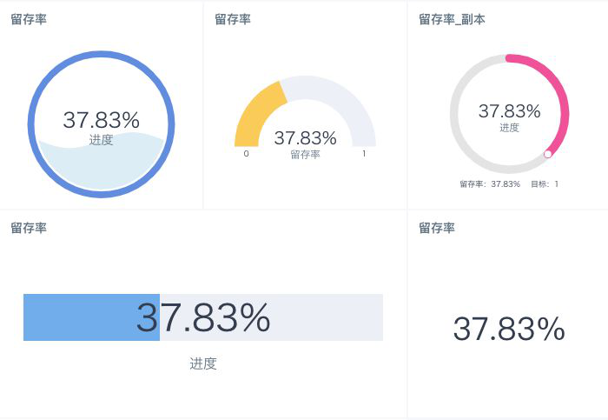Select the bottom-right card's 留存率 title
The width and height of the screenshot is (608, 420).
pyautogui.click(x=437, y=228)
